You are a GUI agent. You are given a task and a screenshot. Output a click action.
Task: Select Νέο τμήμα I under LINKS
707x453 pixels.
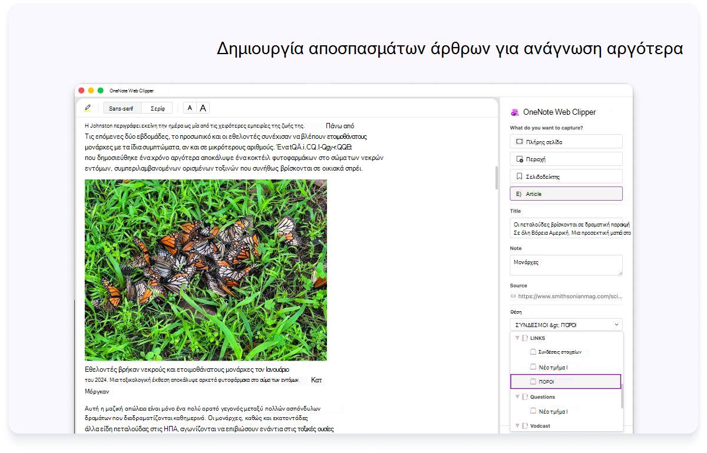pyautogui.click(x=552, y=367)
